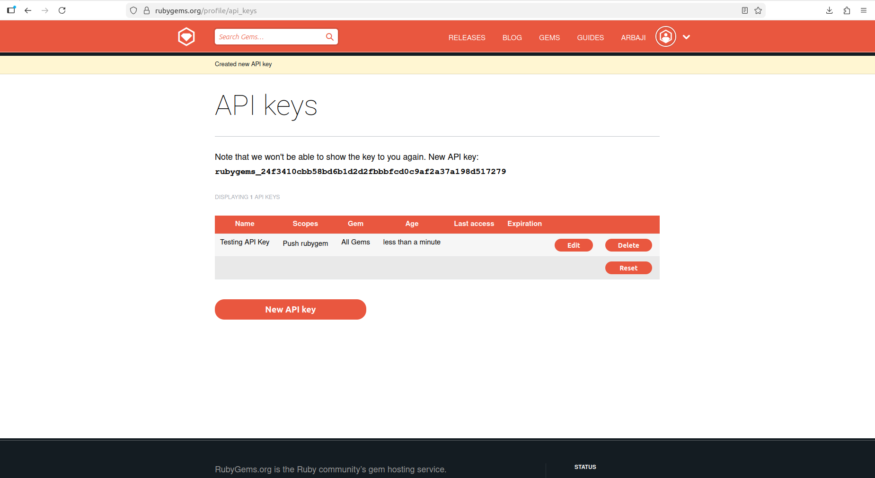
Task: Focus the Search Gems input field
Action: coord(270,37)
